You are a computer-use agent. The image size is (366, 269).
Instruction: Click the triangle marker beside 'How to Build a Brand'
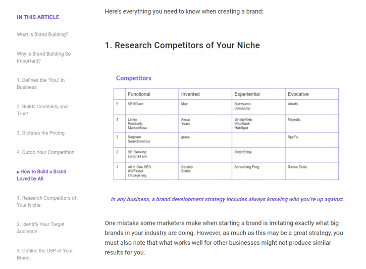click(18, 172)
